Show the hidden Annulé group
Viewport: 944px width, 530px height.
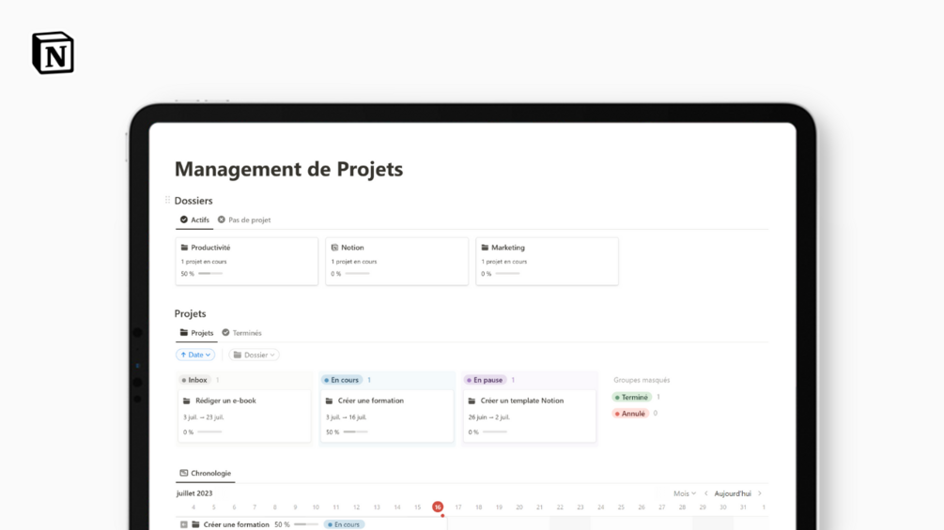tap(629, 414)
